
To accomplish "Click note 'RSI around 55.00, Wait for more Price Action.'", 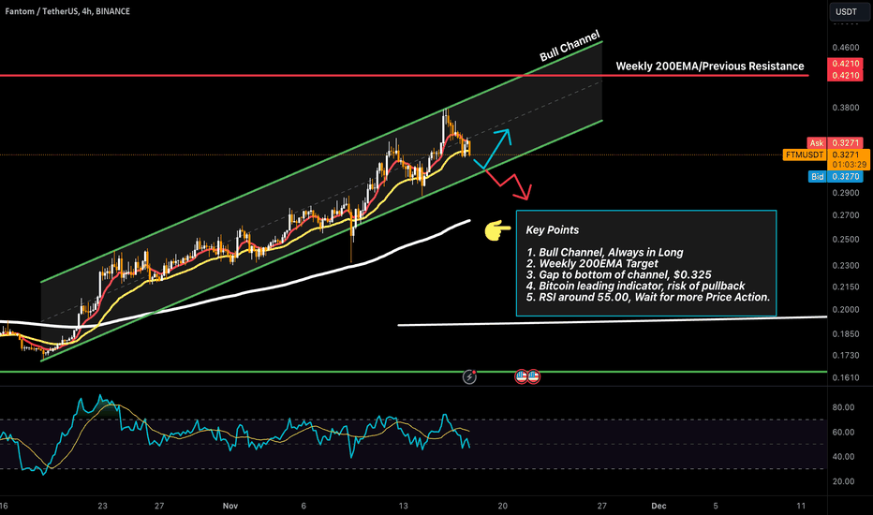I will point(648,297).
